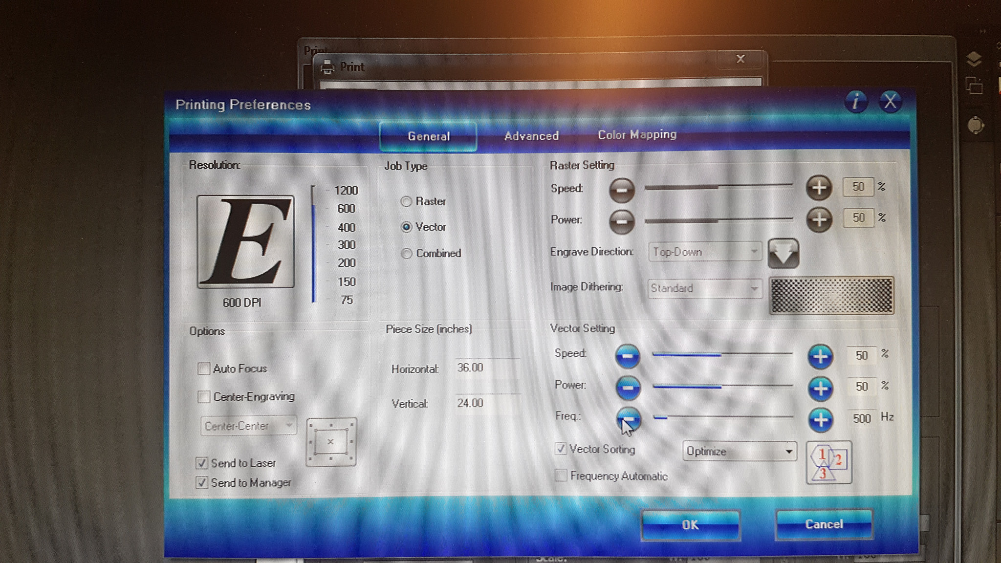Image resolution: width=1001 pixels, height=563 pixels.
Task: Click the engrave direction down-arrow icon
Action: tap(783, 253)
